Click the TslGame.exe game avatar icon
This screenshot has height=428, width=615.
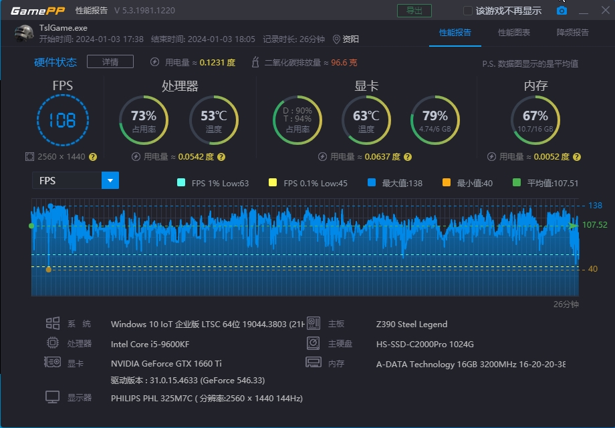24,33
